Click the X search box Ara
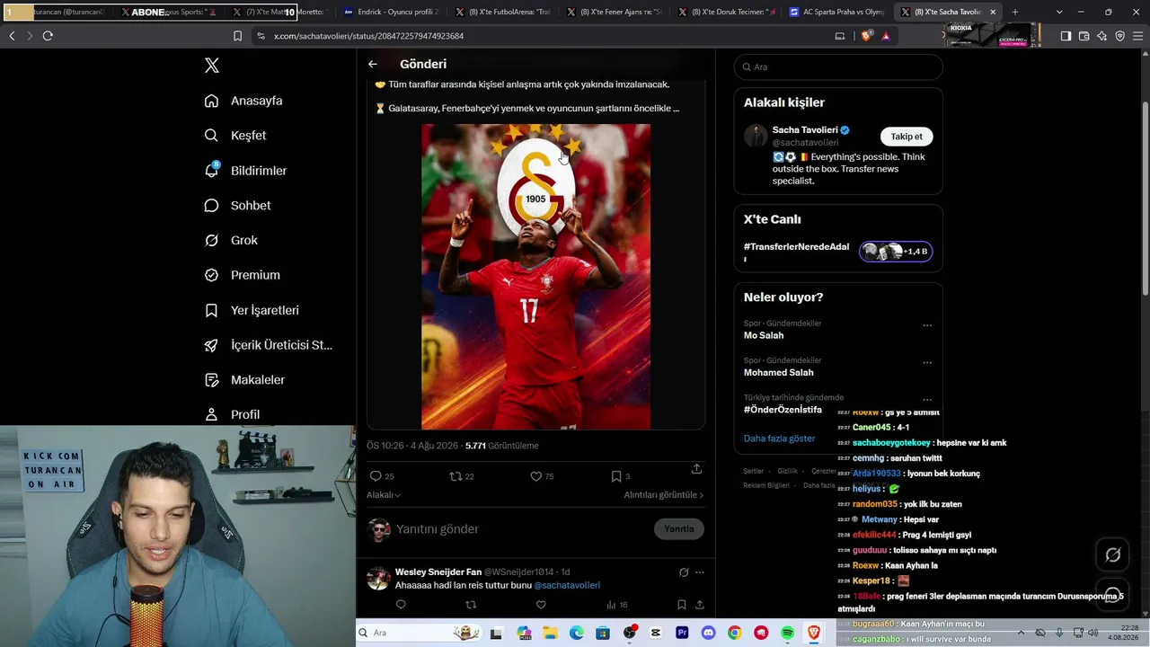The image size is (1150, 647). click(x=838, y=67)
